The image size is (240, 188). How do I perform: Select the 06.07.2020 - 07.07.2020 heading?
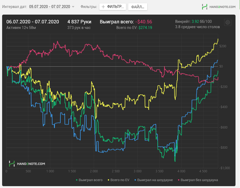pos(33,22)
